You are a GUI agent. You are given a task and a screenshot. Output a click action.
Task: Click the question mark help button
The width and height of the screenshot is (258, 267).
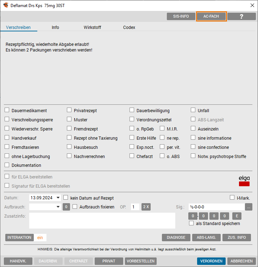click(x=241, y=16)
